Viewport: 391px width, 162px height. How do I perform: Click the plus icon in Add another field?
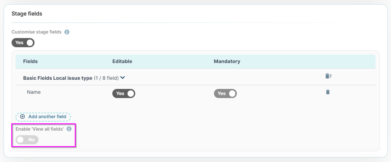(x=22, y=116)
